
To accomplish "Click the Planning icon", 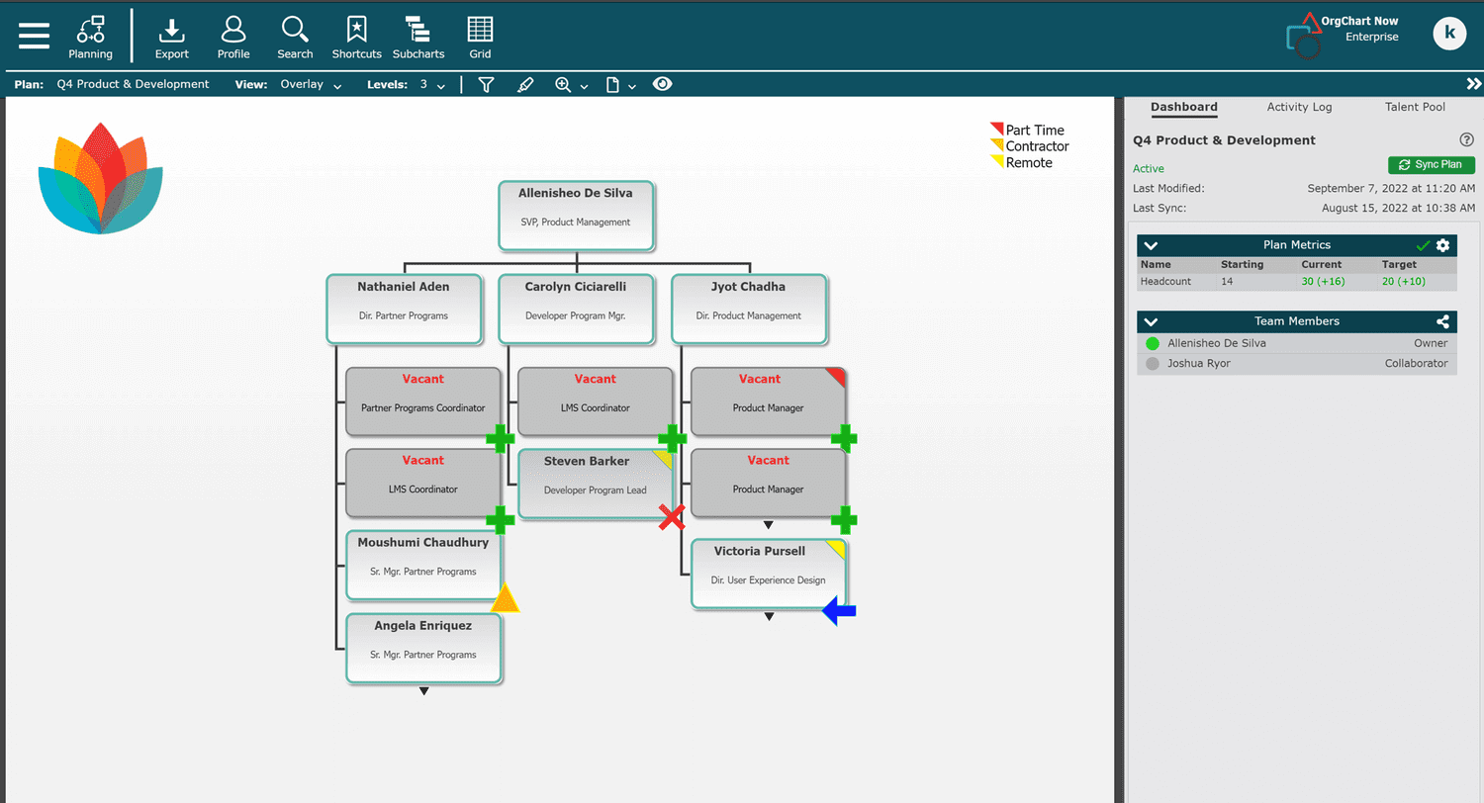I will [90, 37].
